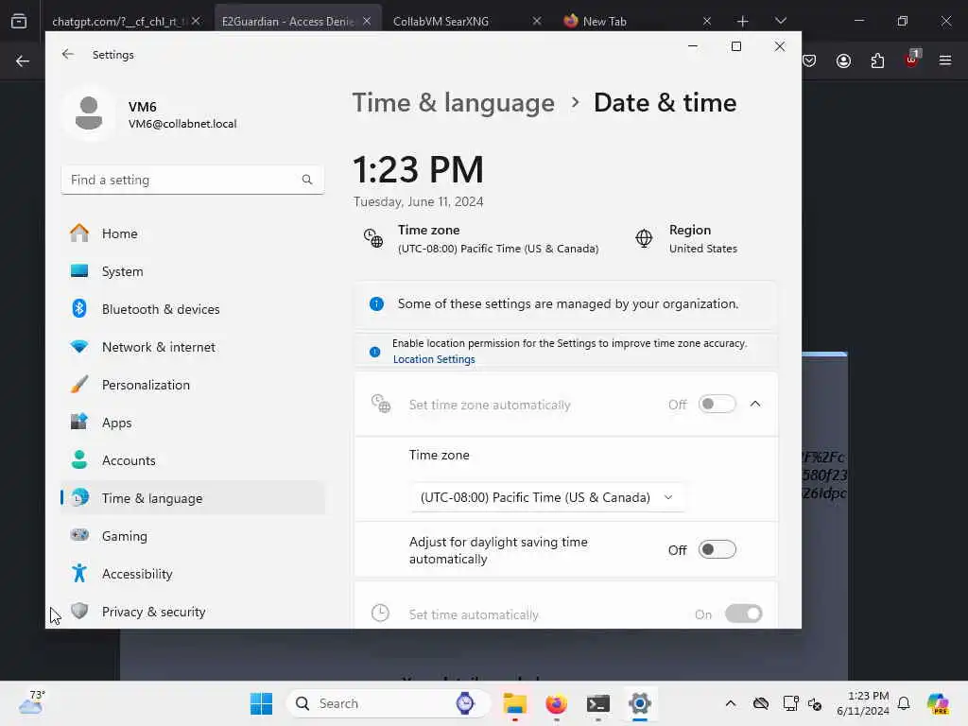Open the Firefox account icon
Image resolution: width=968 pixels, height=726 pixels.
(843, 60)
